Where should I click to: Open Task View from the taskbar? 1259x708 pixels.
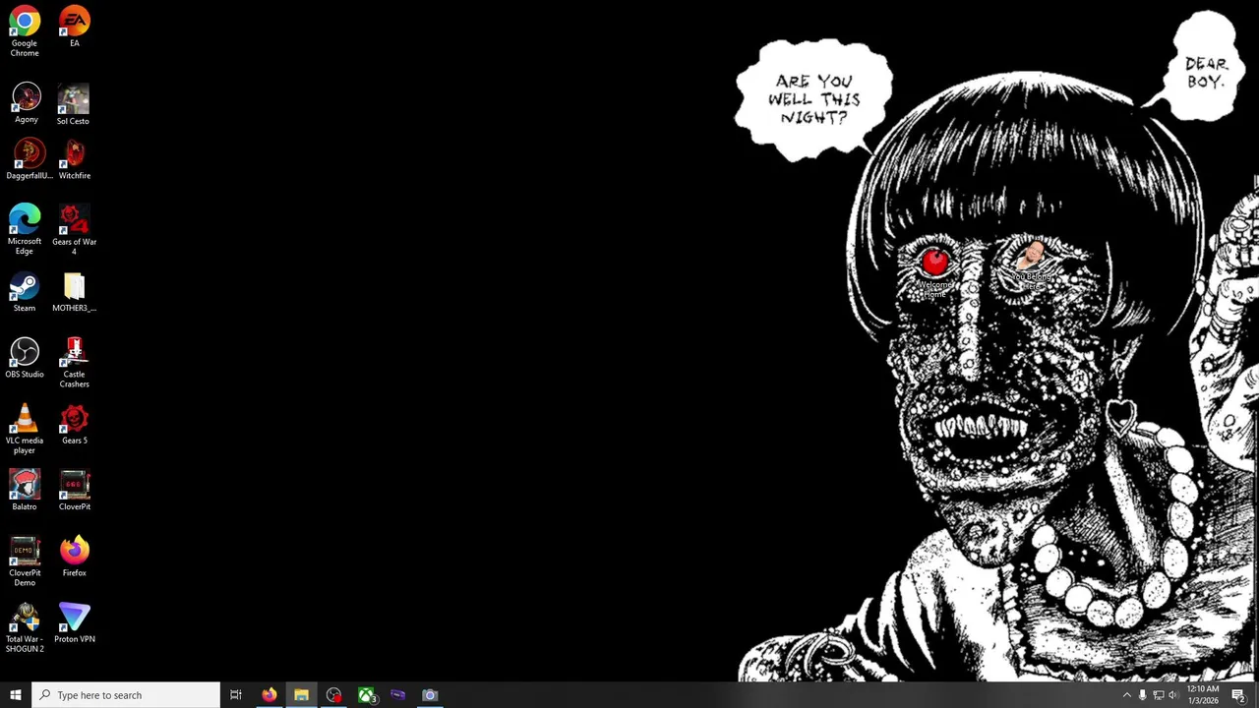point(236,695)
